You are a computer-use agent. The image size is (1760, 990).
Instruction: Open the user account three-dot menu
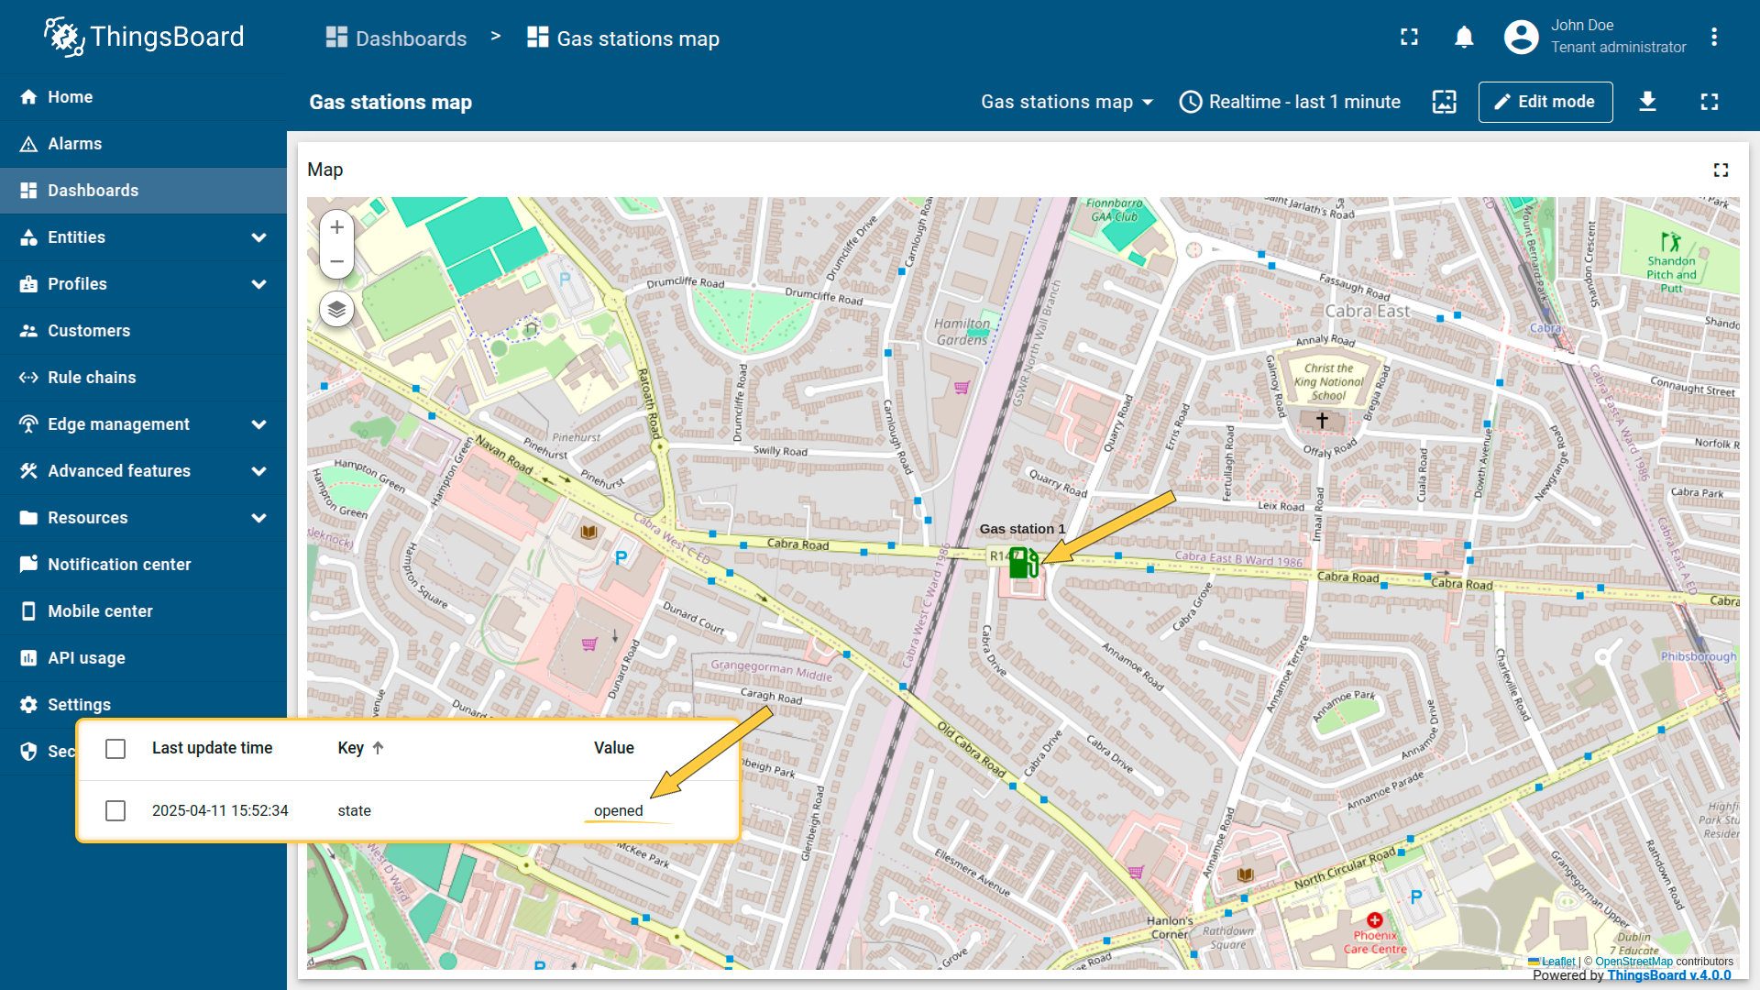coord(1713,38)
